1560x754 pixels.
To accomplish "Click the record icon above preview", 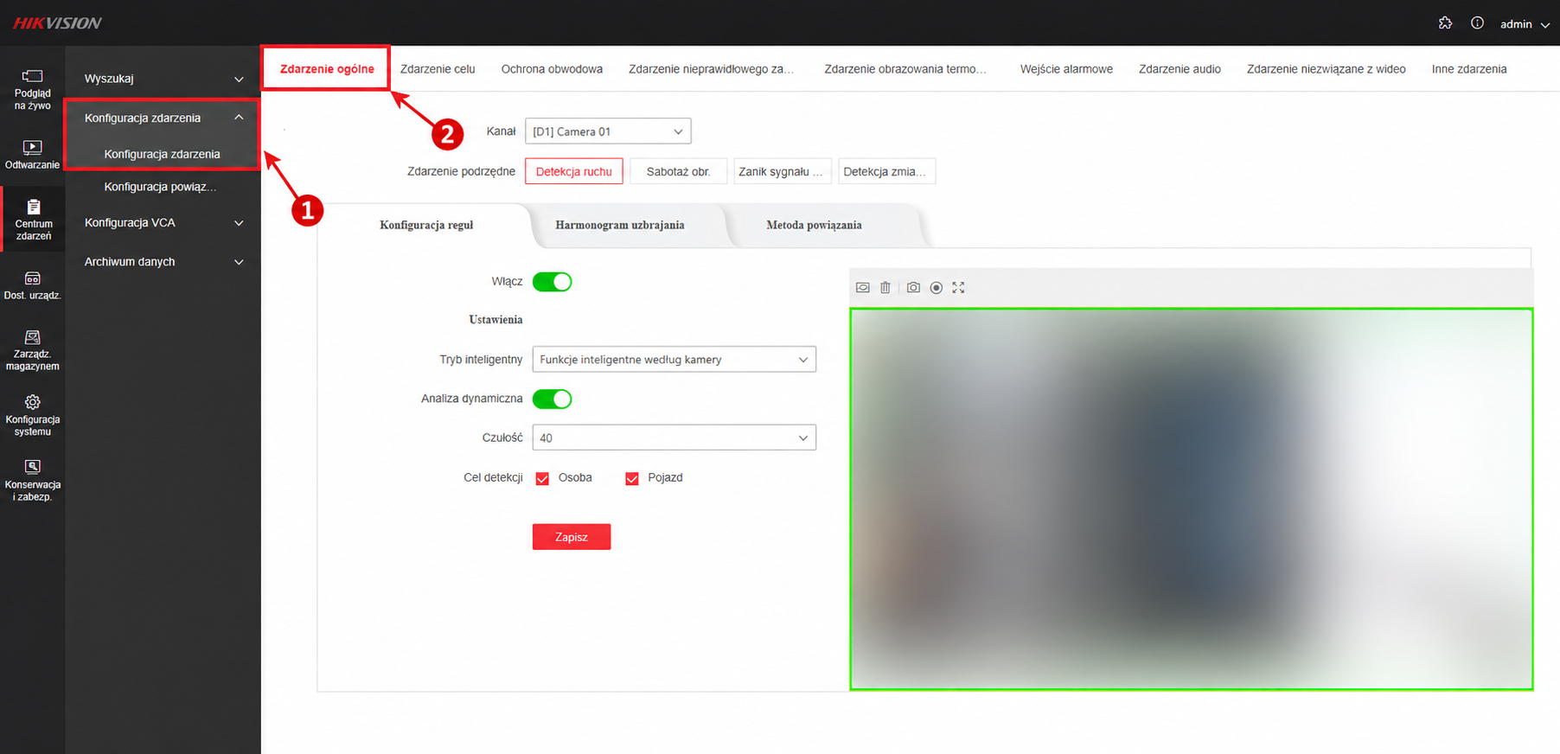I will 936,288.
